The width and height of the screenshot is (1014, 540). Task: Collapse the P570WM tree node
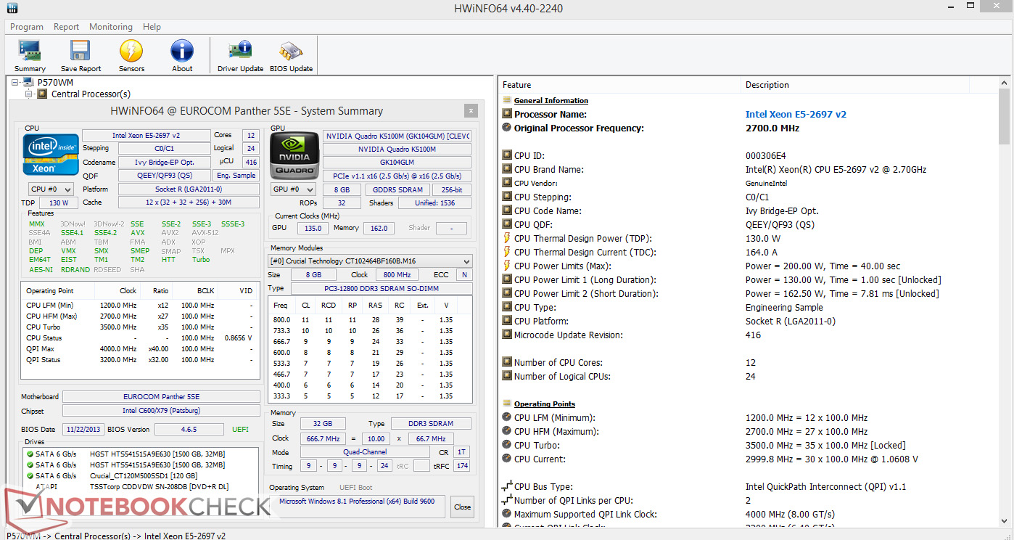(16, 83)
